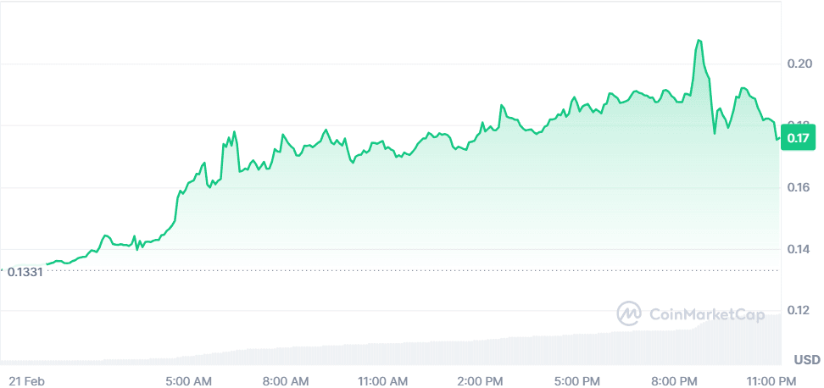Click the USD currency label
Image resolution: width=824 pixels, height=388 pixels.
tap(806, 360)
